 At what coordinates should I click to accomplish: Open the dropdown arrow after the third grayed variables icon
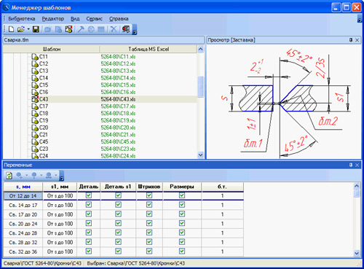pos(56,175)
